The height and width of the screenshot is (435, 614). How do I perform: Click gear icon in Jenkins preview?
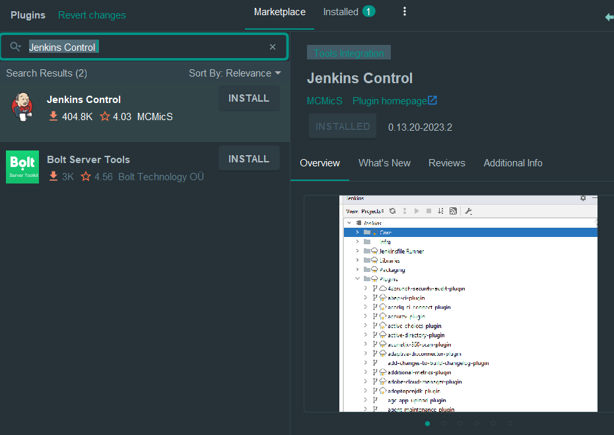583,198
